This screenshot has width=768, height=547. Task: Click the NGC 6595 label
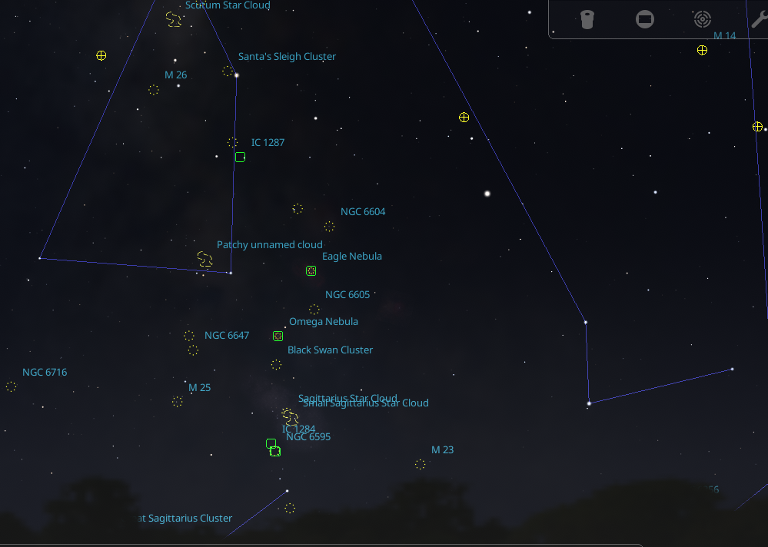tap(308, 437)
